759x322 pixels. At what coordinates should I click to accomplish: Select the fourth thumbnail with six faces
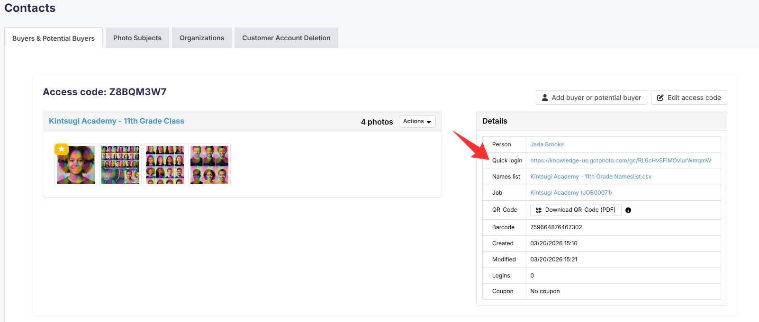(x=209, y=165)
